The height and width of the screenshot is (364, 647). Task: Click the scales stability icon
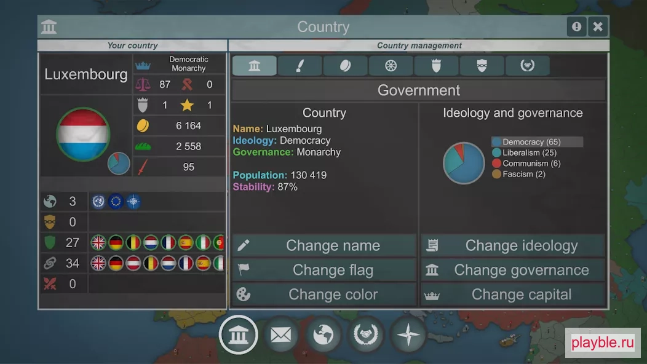pyautogui.click(x=143, y=85)
